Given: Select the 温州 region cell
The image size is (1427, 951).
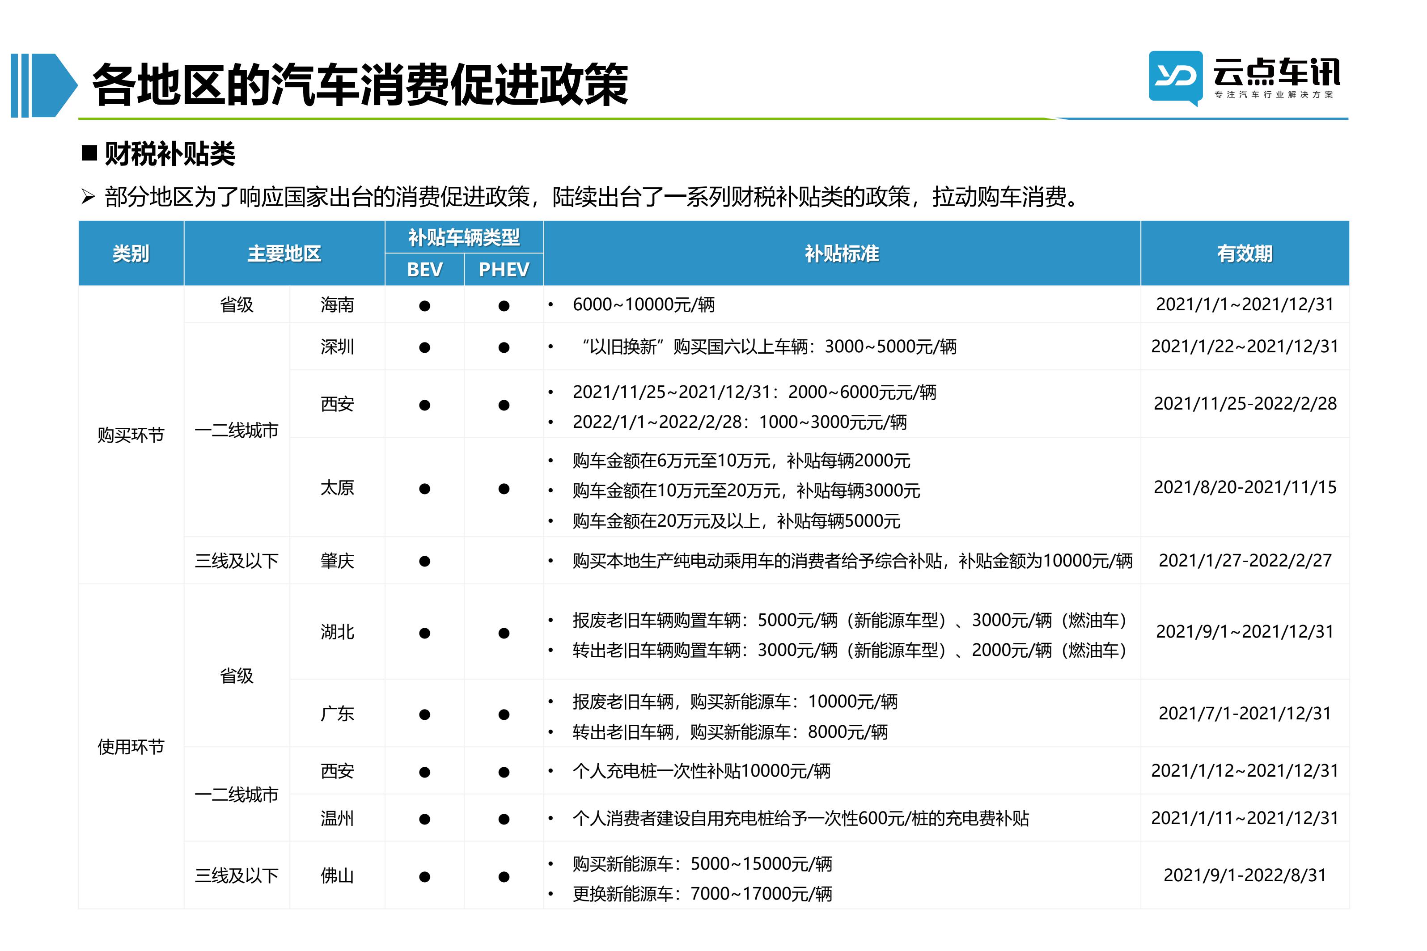Looking at the screenshot, I should (x=337, y=819).
